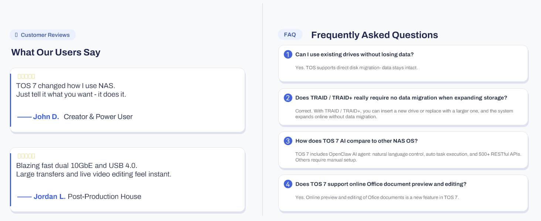Click the number 4 FAQ circle icon
This screenshot has width=541, height=221.
[288, 184]
